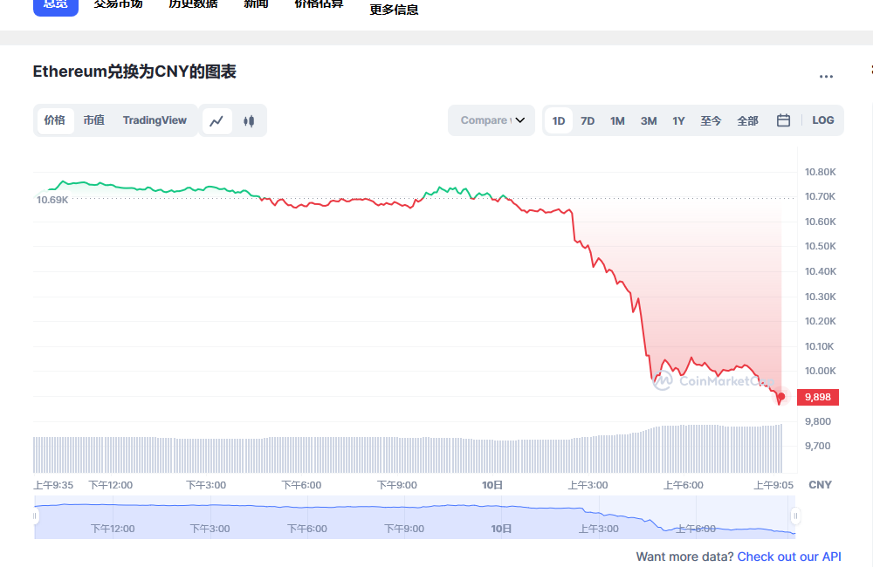Click the "..." more options icon
The width and height of the screenshot is (873, 567).
coord(826,77)
